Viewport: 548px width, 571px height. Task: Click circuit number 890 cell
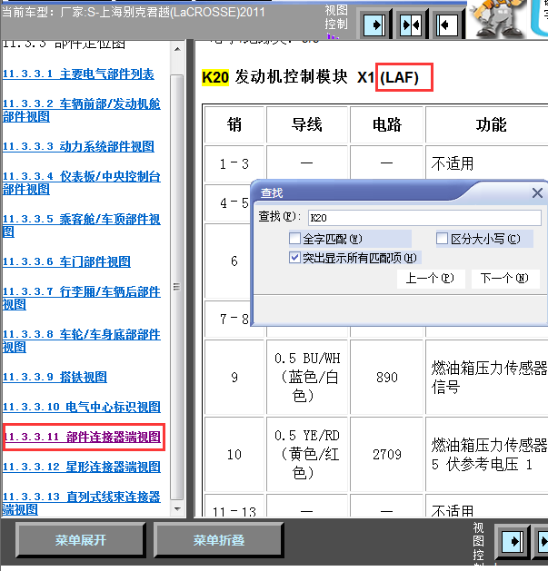tap(387, 378)
